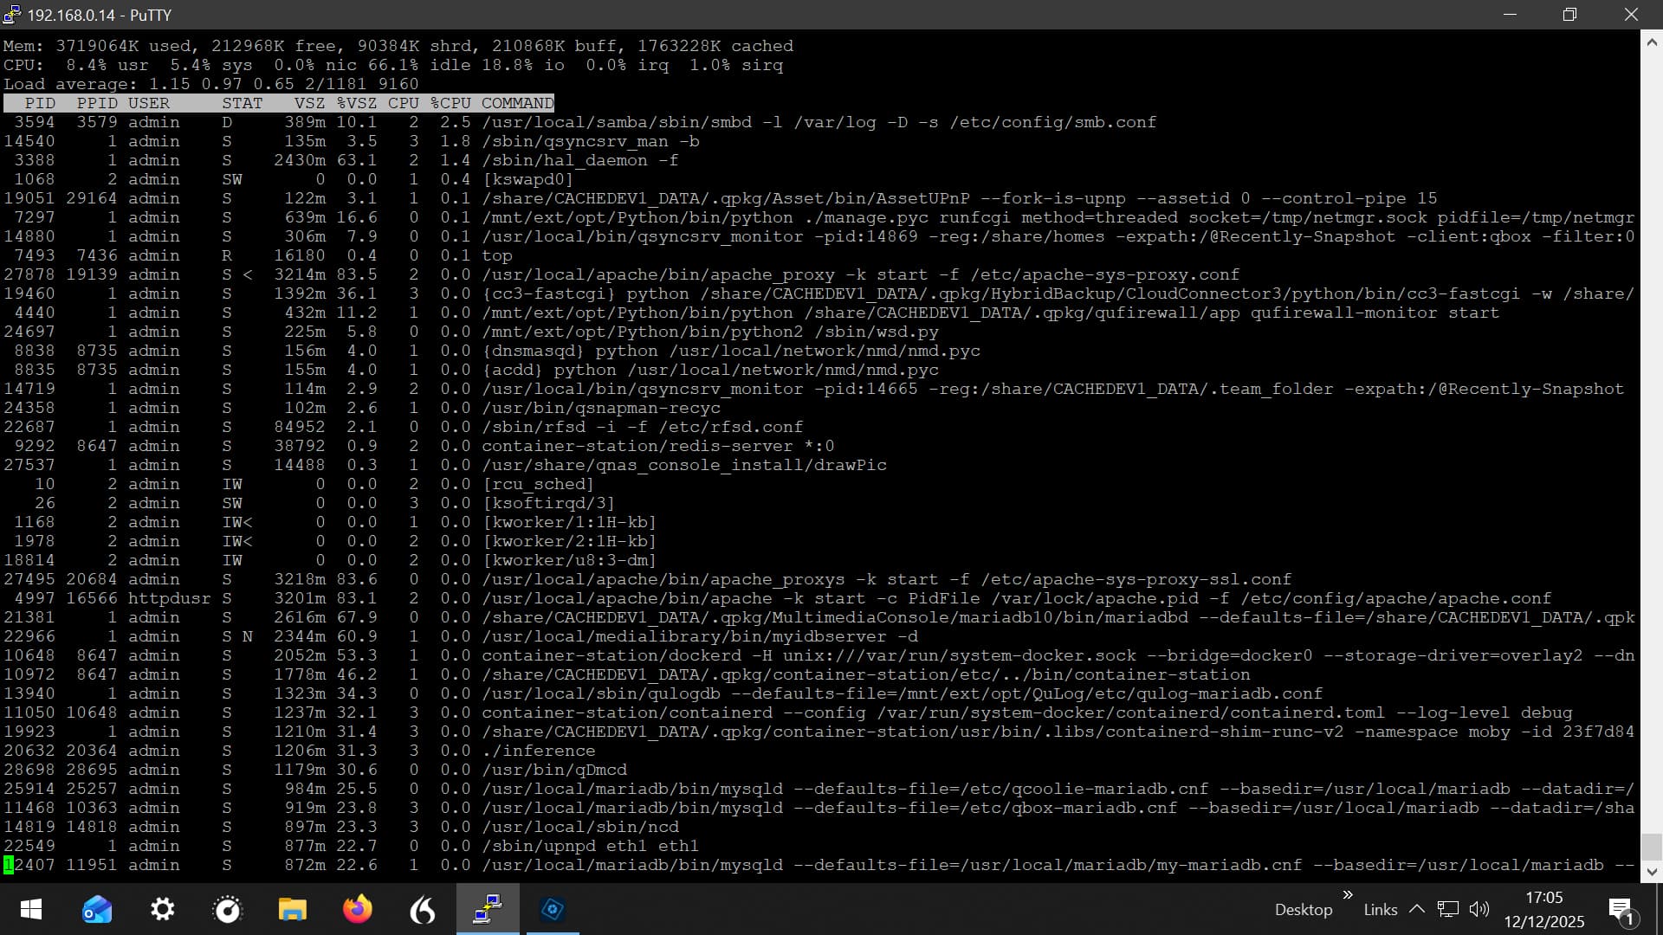Launch Outlook from the taskbar
Image resolution: width=1663 pixels, height=935 pixels.
click(97, 909)
